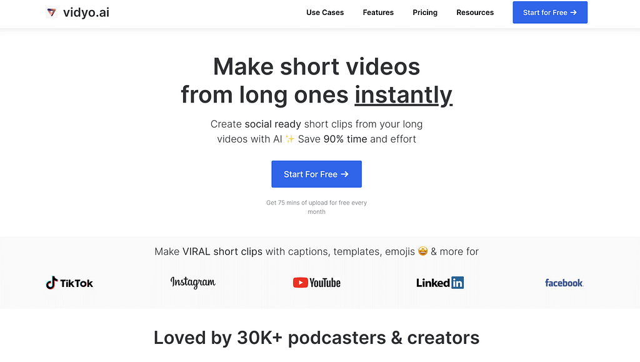Click arrow in center Start For Free
This screenshot has height=362, width=640.
click(x=345, y=174)
